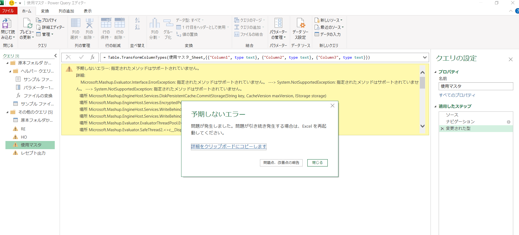This screenshot has width=519, height=235.
Task: Click 最近のソース
Action: (x=329, y=27)
